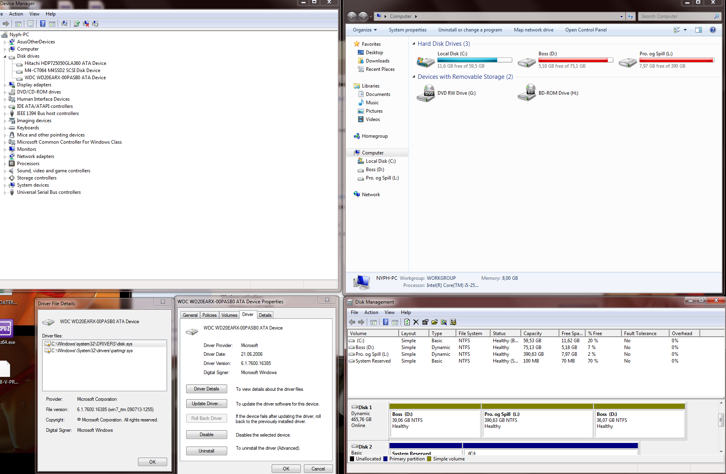Open File menu in Disk Management
Image resolution: width=726 pixels, height=474 pixels.
click(354, 312)
